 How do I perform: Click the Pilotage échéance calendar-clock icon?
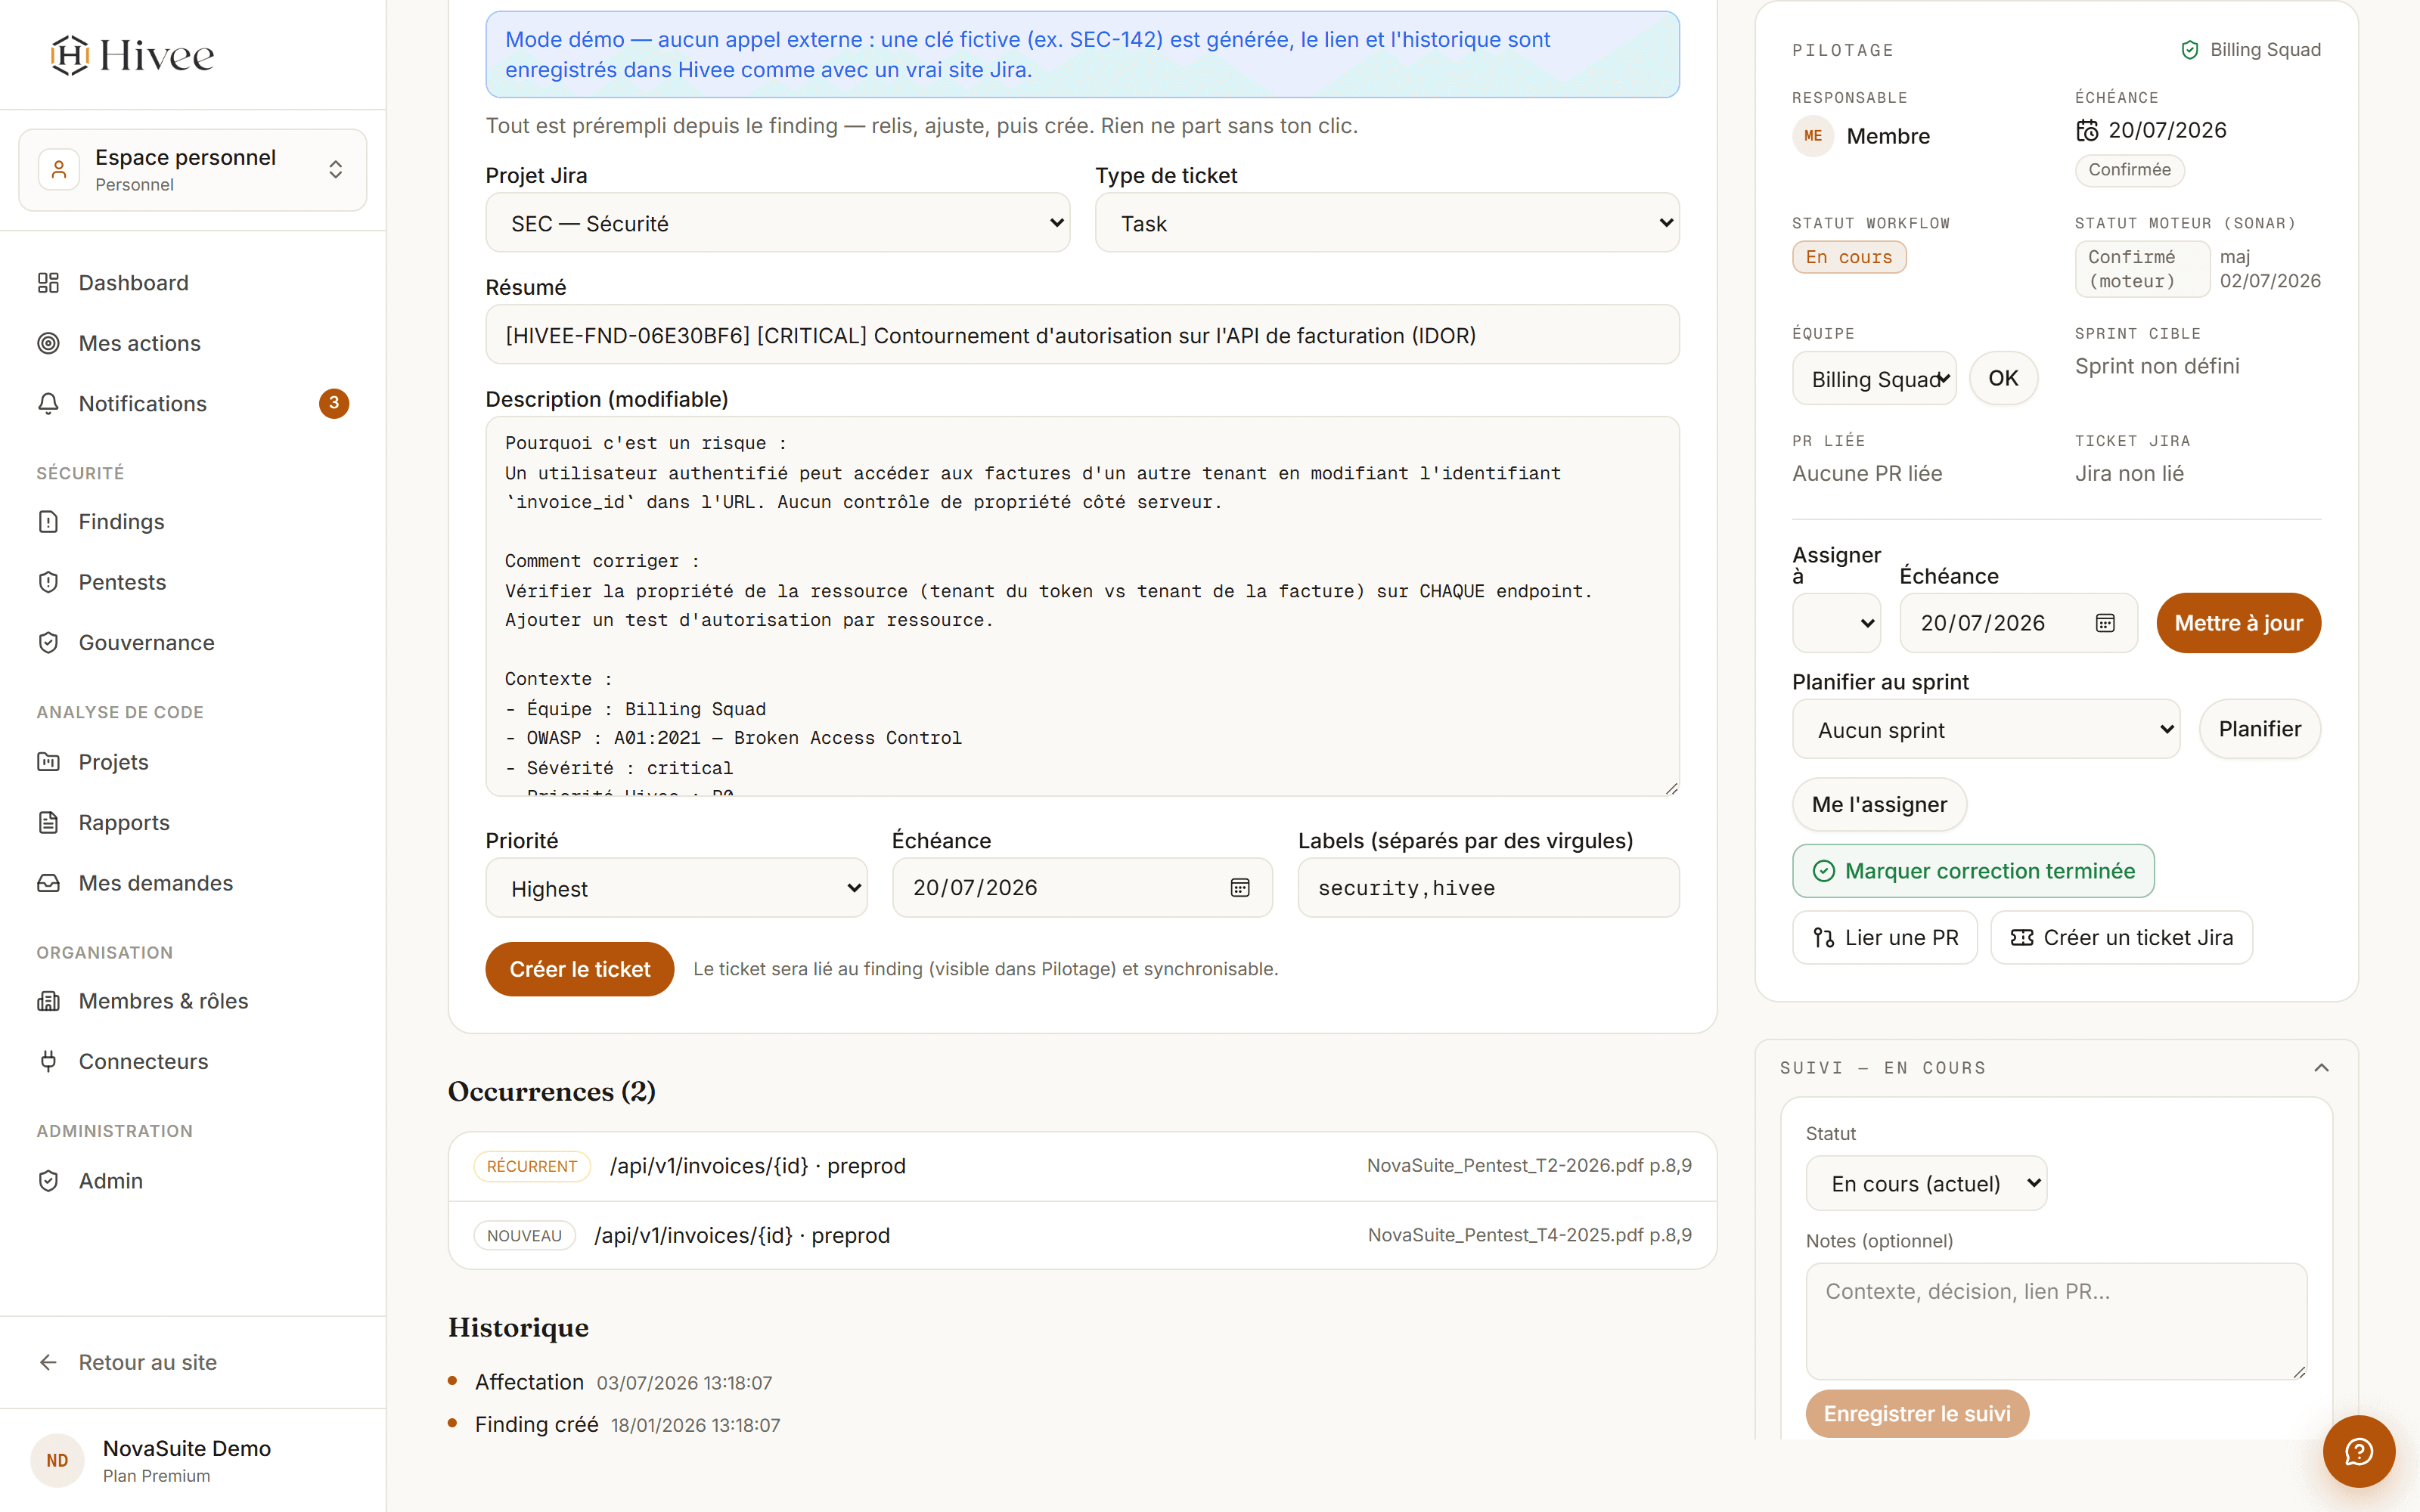pyautogui.click(x=2087, y=131)
